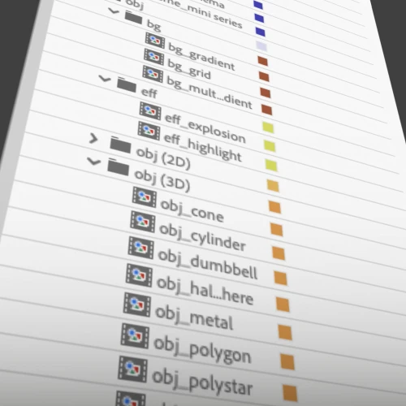The height and width of the screenshot is (406, 406).
Task: Click the bg_gradient composition icon
Action: [x=155, y=41]
